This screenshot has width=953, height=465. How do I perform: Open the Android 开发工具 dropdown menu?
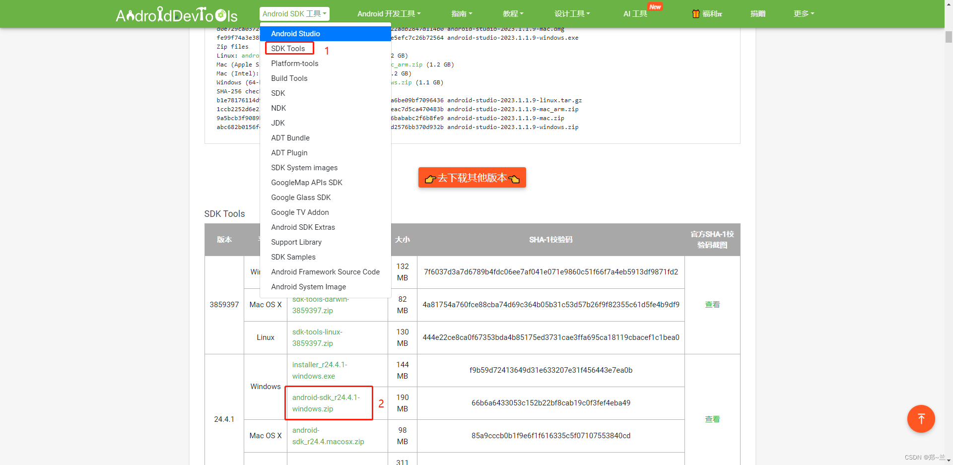pos(389,14)
